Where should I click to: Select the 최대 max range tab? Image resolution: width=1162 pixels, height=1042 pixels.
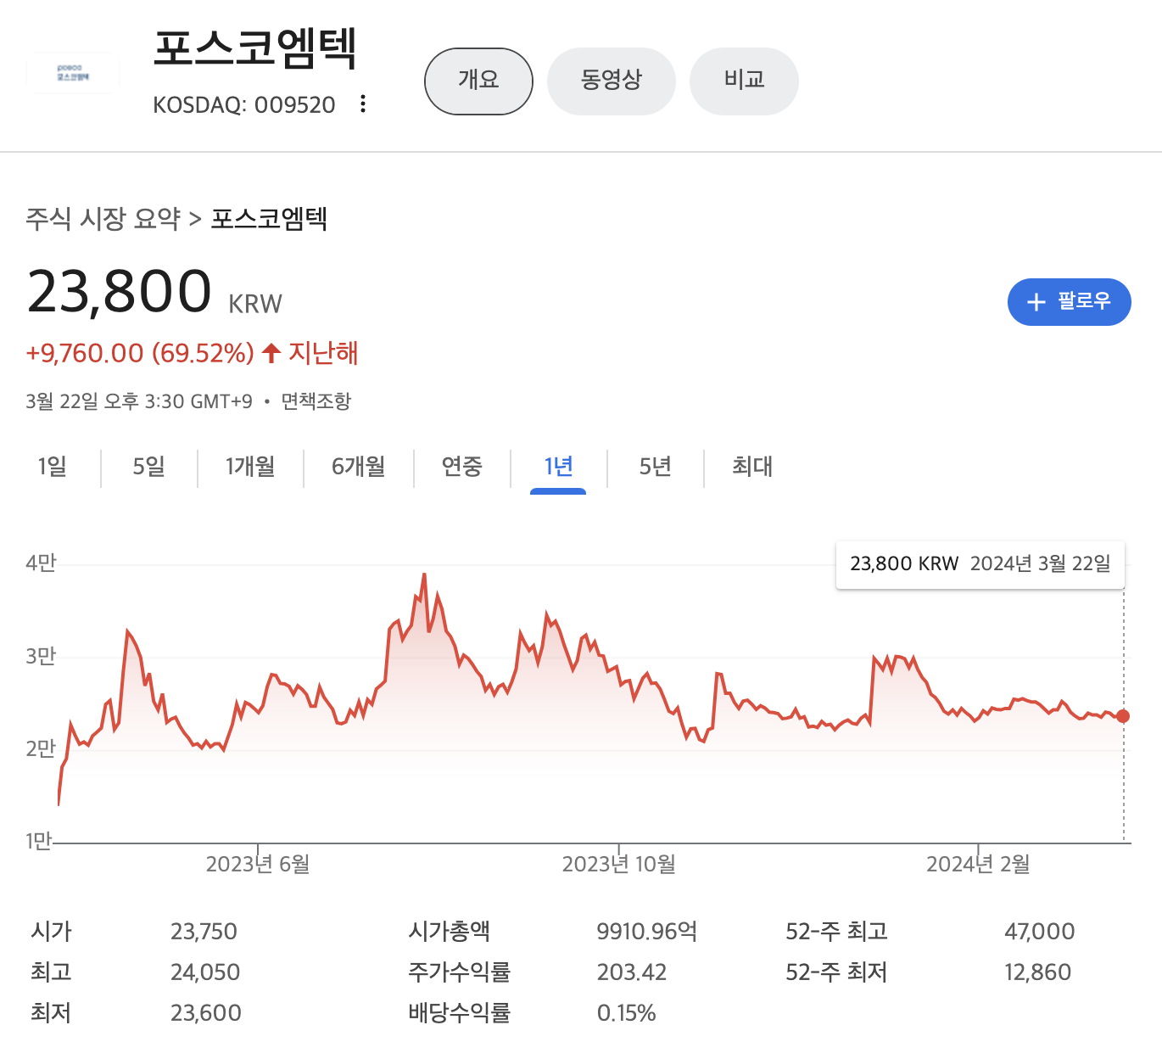pyautogui.click(x=751, y=467)
